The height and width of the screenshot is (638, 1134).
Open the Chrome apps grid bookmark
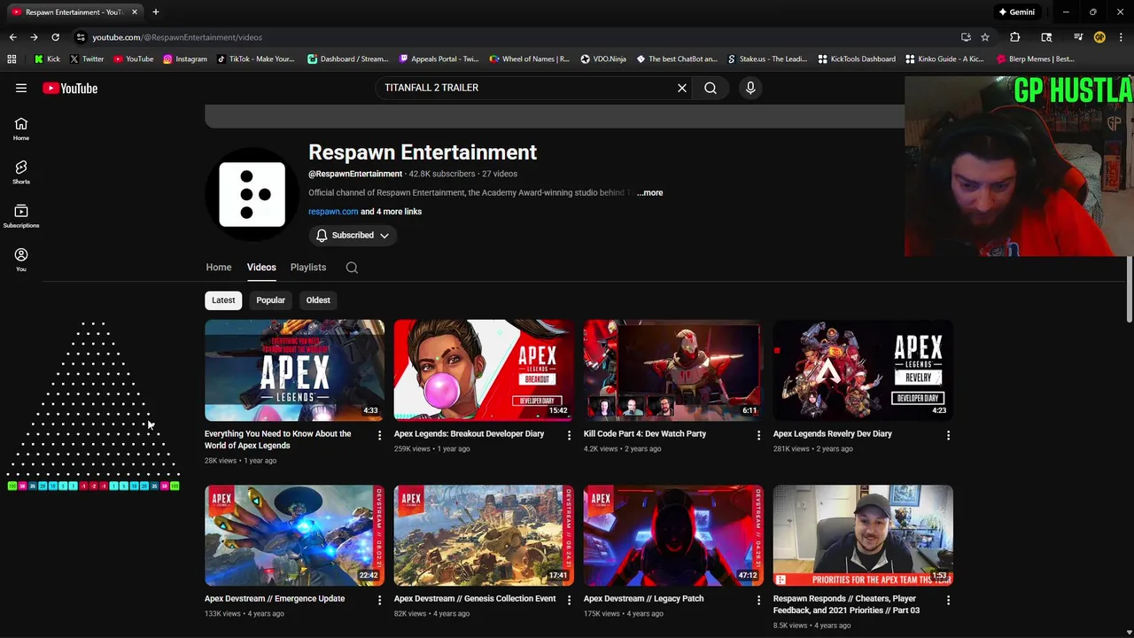12,58
